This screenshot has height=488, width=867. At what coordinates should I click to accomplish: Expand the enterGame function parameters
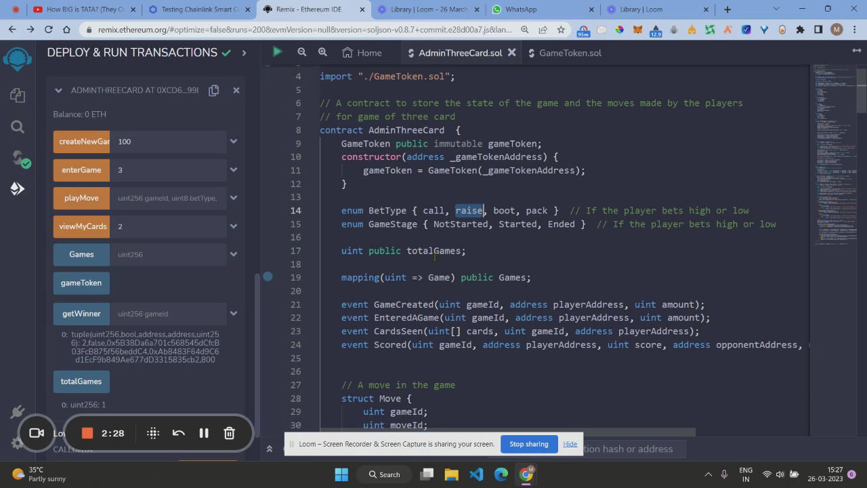[x=234, y=170]
